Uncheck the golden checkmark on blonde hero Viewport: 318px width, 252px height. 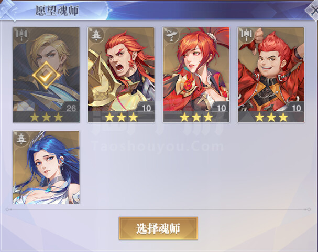pos(46,76)
